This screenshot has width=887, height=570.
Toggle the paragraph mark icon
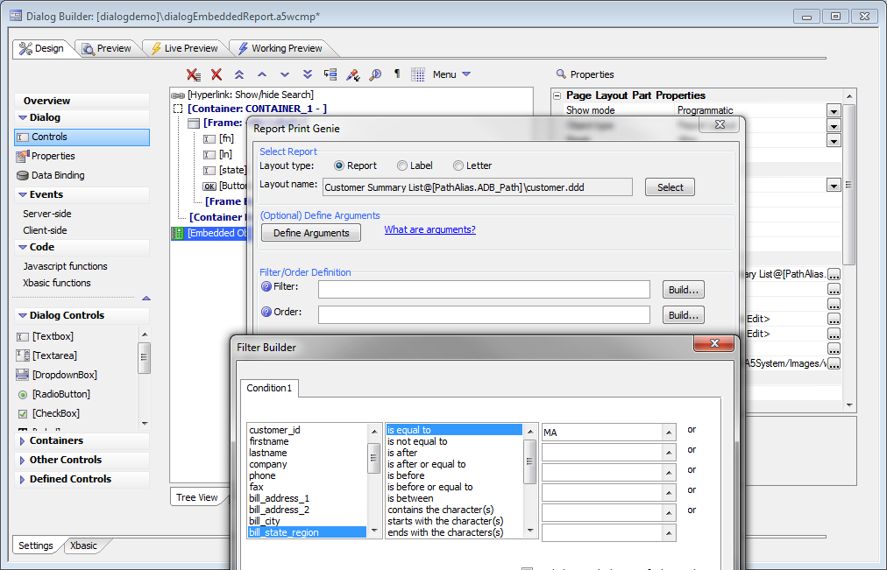(x=397, y=74)
